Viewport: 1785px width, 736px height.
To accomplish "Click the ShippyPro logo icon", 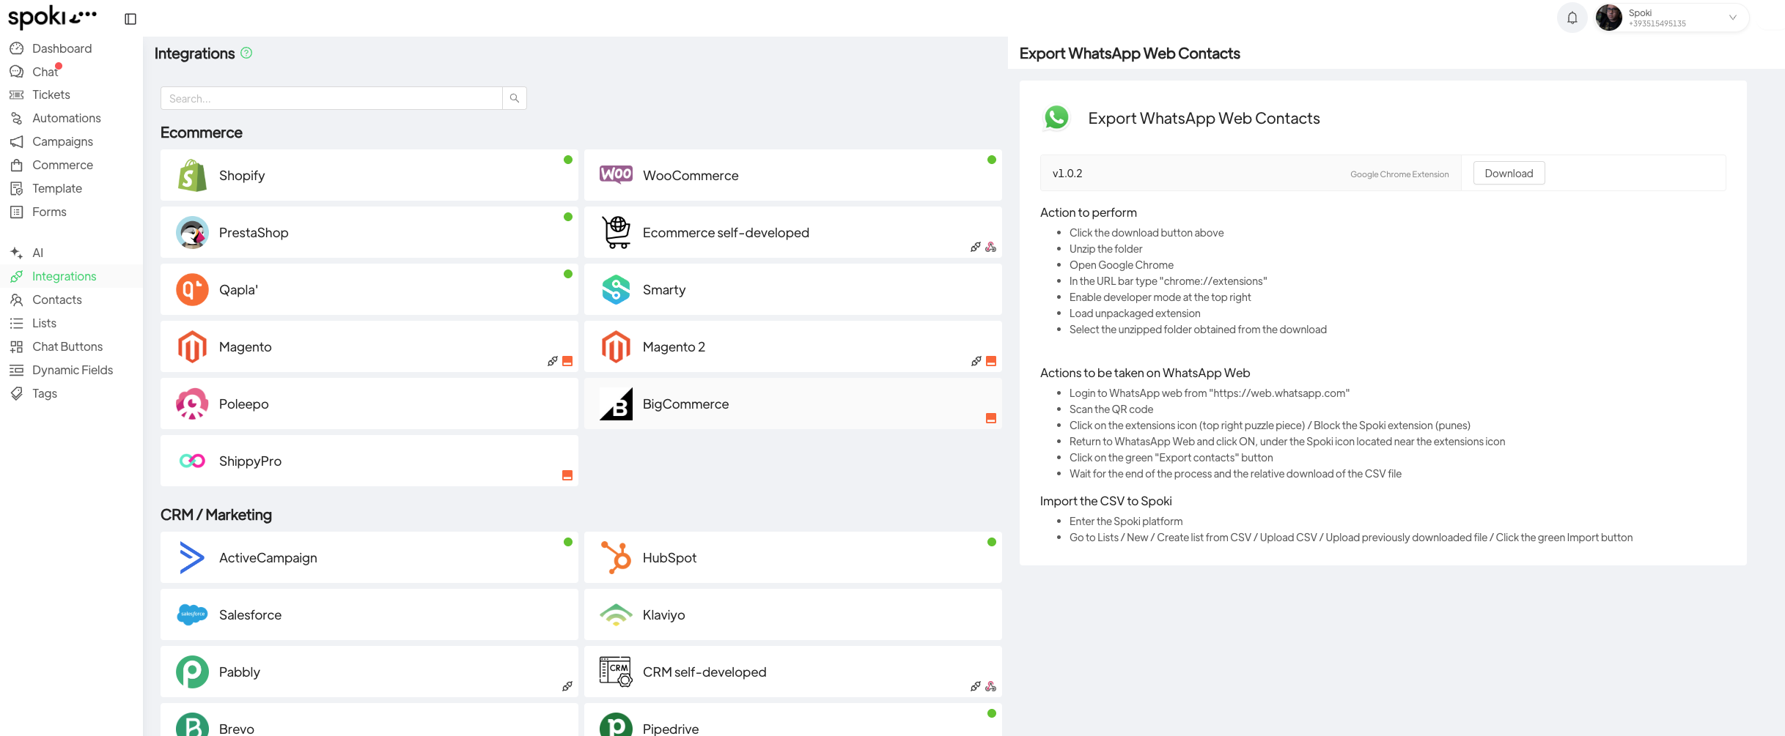I will pos(192,461).
